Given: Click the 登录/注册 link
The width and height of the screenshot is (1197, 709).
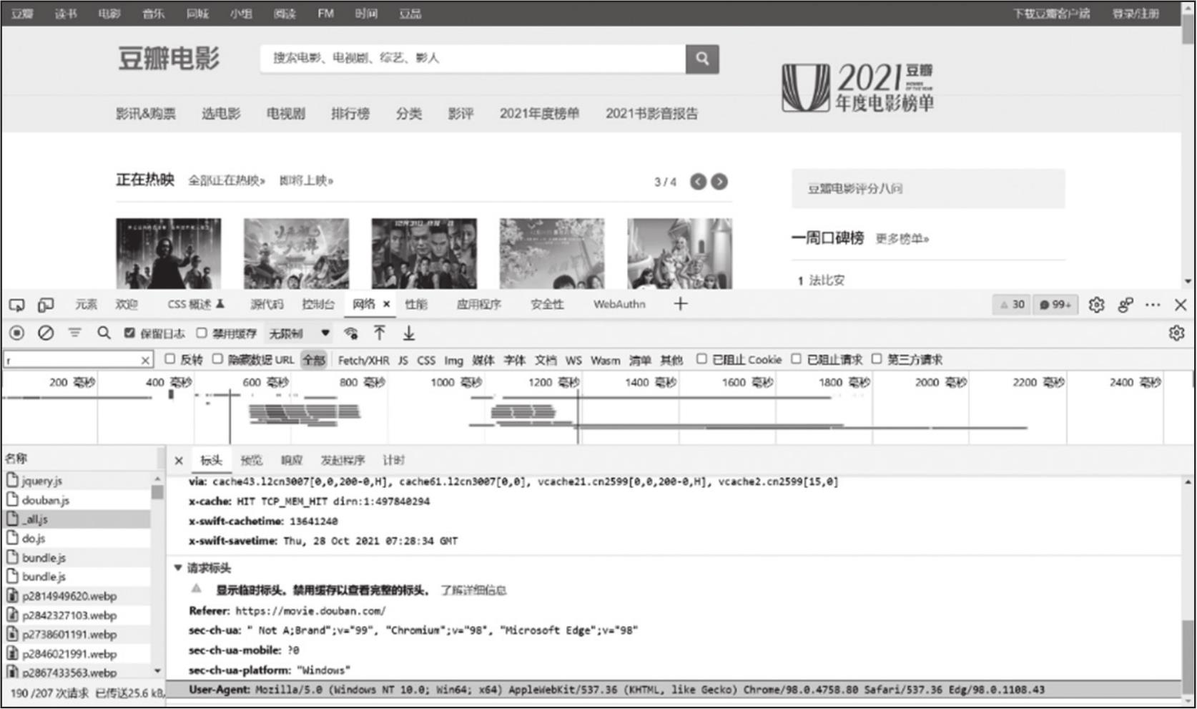Looking at the screenshot, I should tap(1136, 13).
